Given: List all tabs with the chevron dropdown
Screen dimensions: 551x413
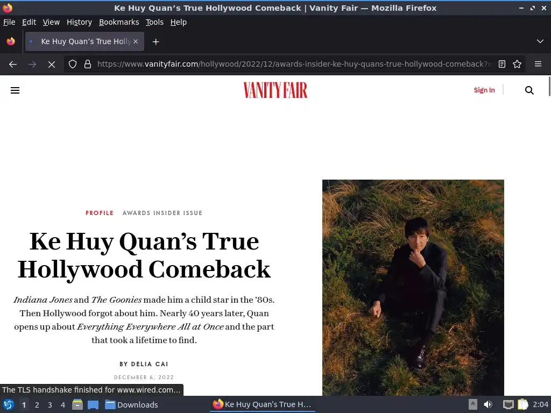Looking at the screenshot, I should click(540, 41).
